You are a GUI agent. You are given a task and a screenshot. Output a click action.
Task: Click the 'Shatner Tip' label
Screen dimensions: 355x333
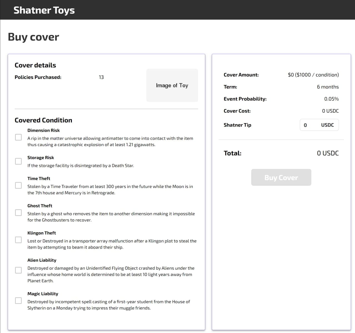(237, 125)
